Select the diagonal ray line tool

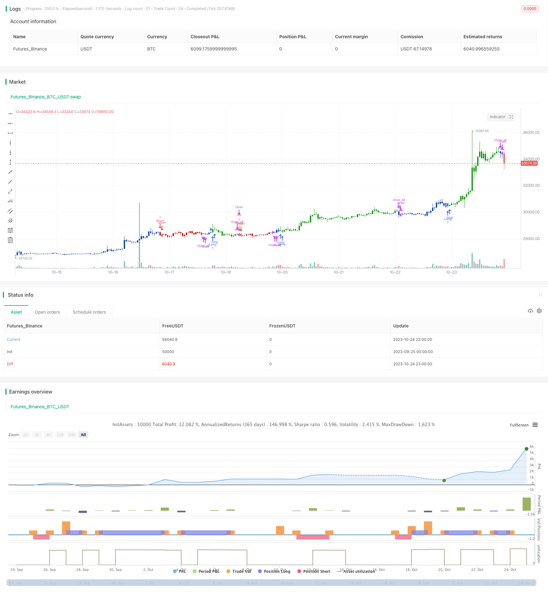[10, 182]
